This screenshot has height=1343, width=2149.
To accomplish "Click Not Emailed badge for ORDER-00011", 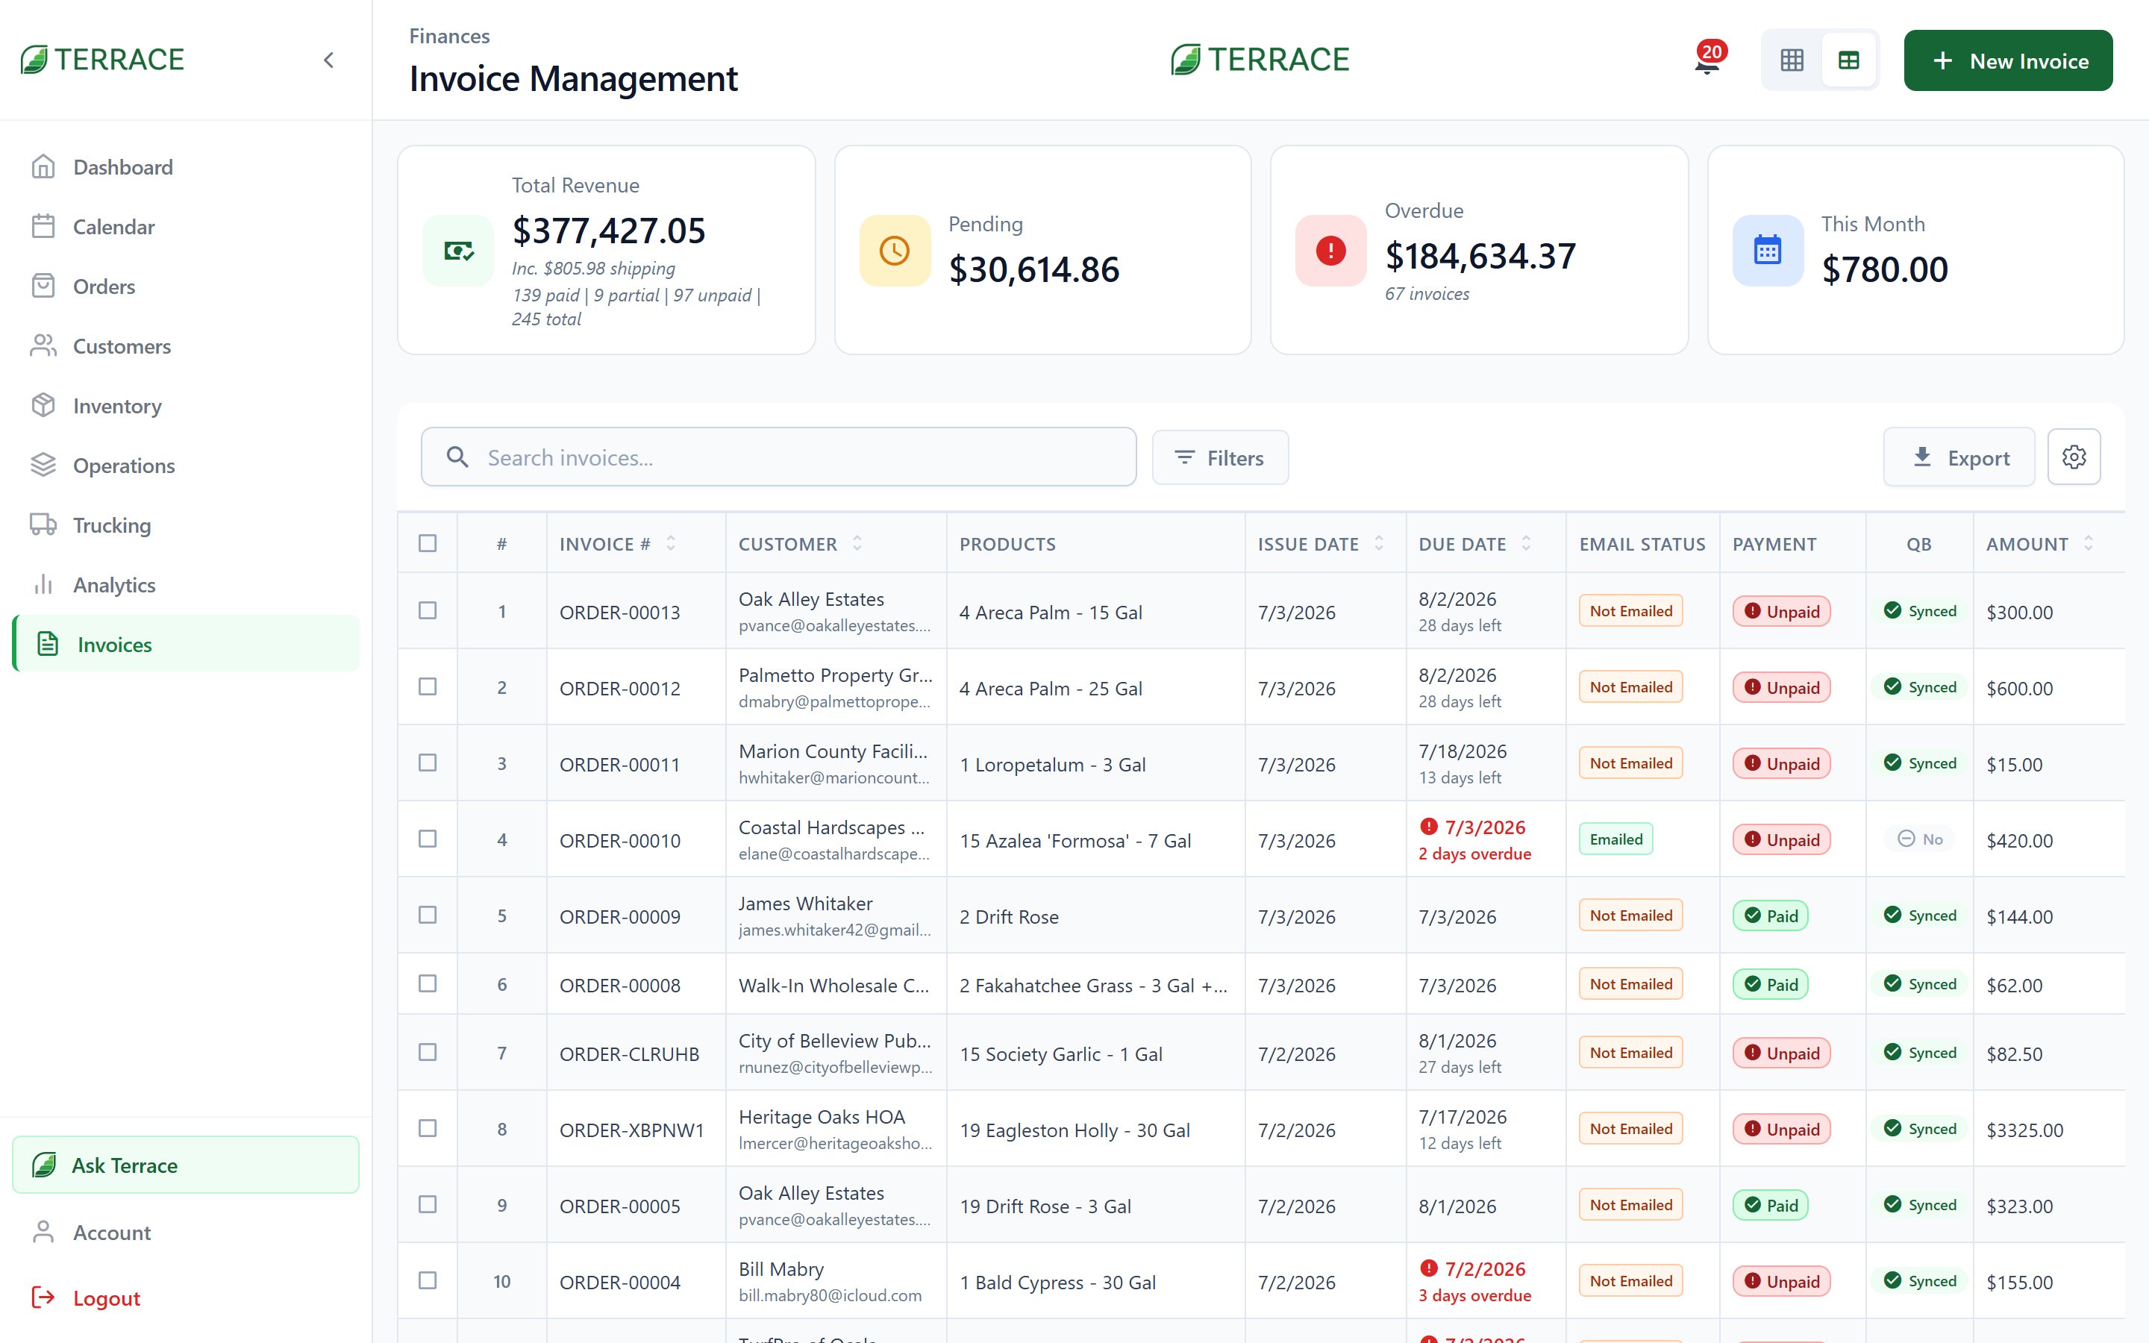I will pyautogui.click(x=1630, y=763).
